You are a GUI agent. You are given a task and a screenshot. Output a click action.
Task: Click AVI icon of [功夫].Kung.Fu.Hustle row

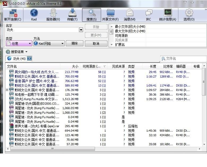11,99
